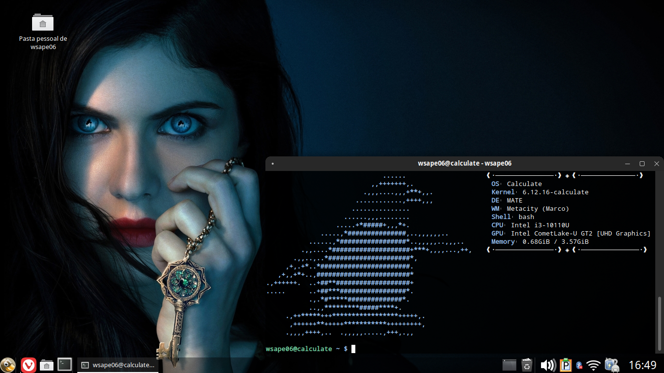This screenshot has width=664, height=373.
Task: Close the wsape06@calculate terminal window
Action: [x=656, y=164]
